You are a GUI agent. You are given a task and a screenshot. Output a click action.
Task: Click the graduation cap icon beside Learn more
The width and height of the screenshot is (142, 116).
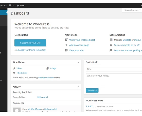(111, 50)
